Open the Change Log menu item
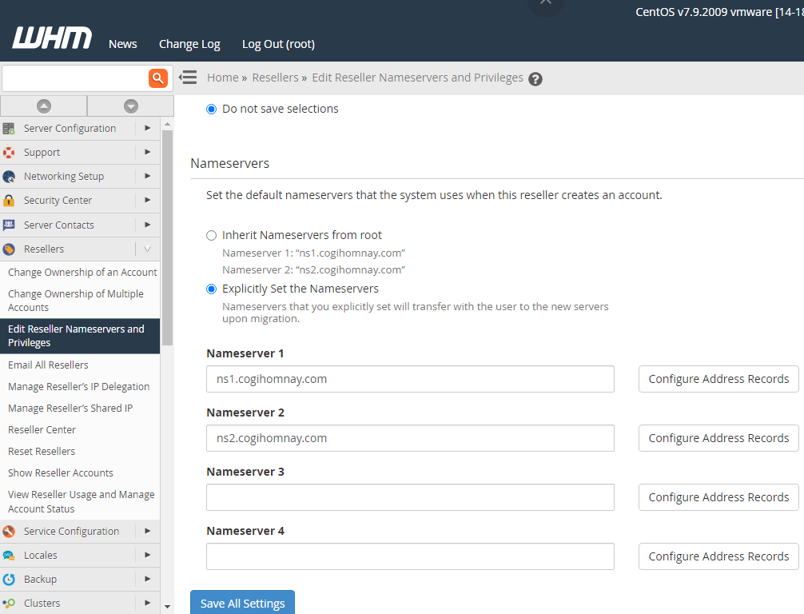This screenshot has width=804, height=614. click(x=189, y=44)
